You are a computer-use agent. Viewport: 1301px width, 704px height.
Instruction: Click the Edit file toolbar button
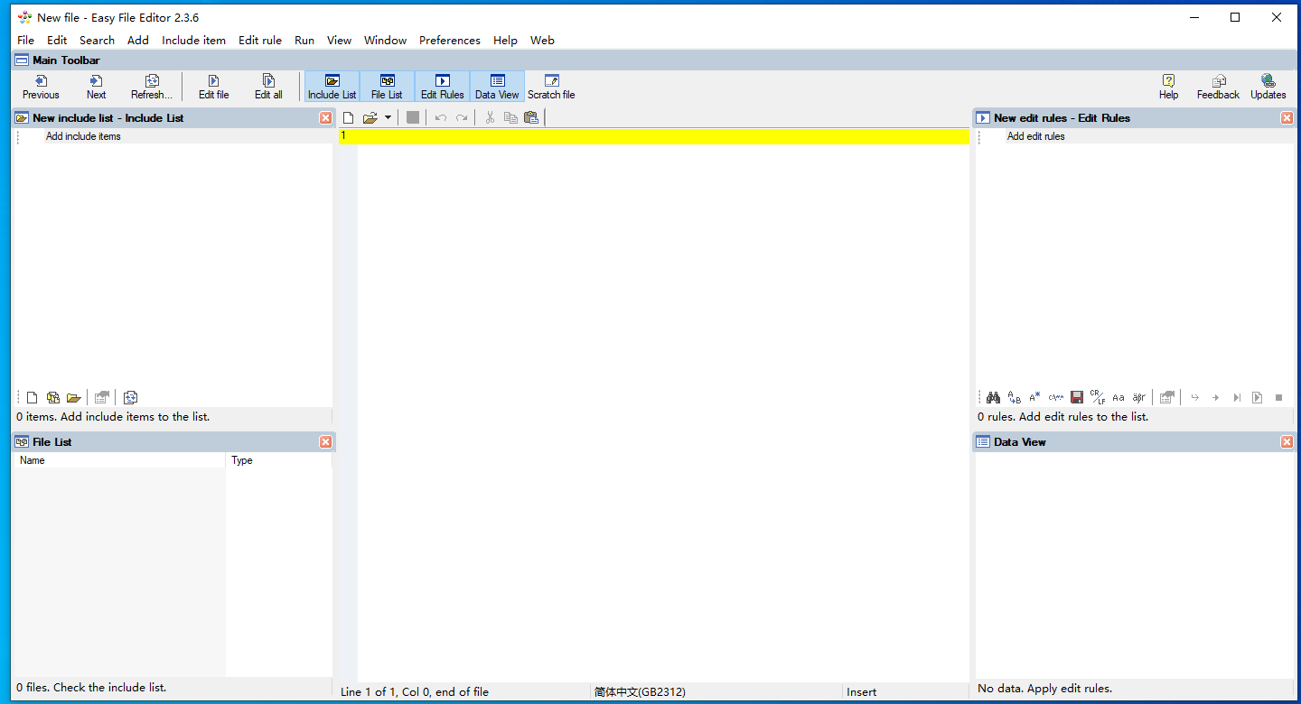click(214, 87)
